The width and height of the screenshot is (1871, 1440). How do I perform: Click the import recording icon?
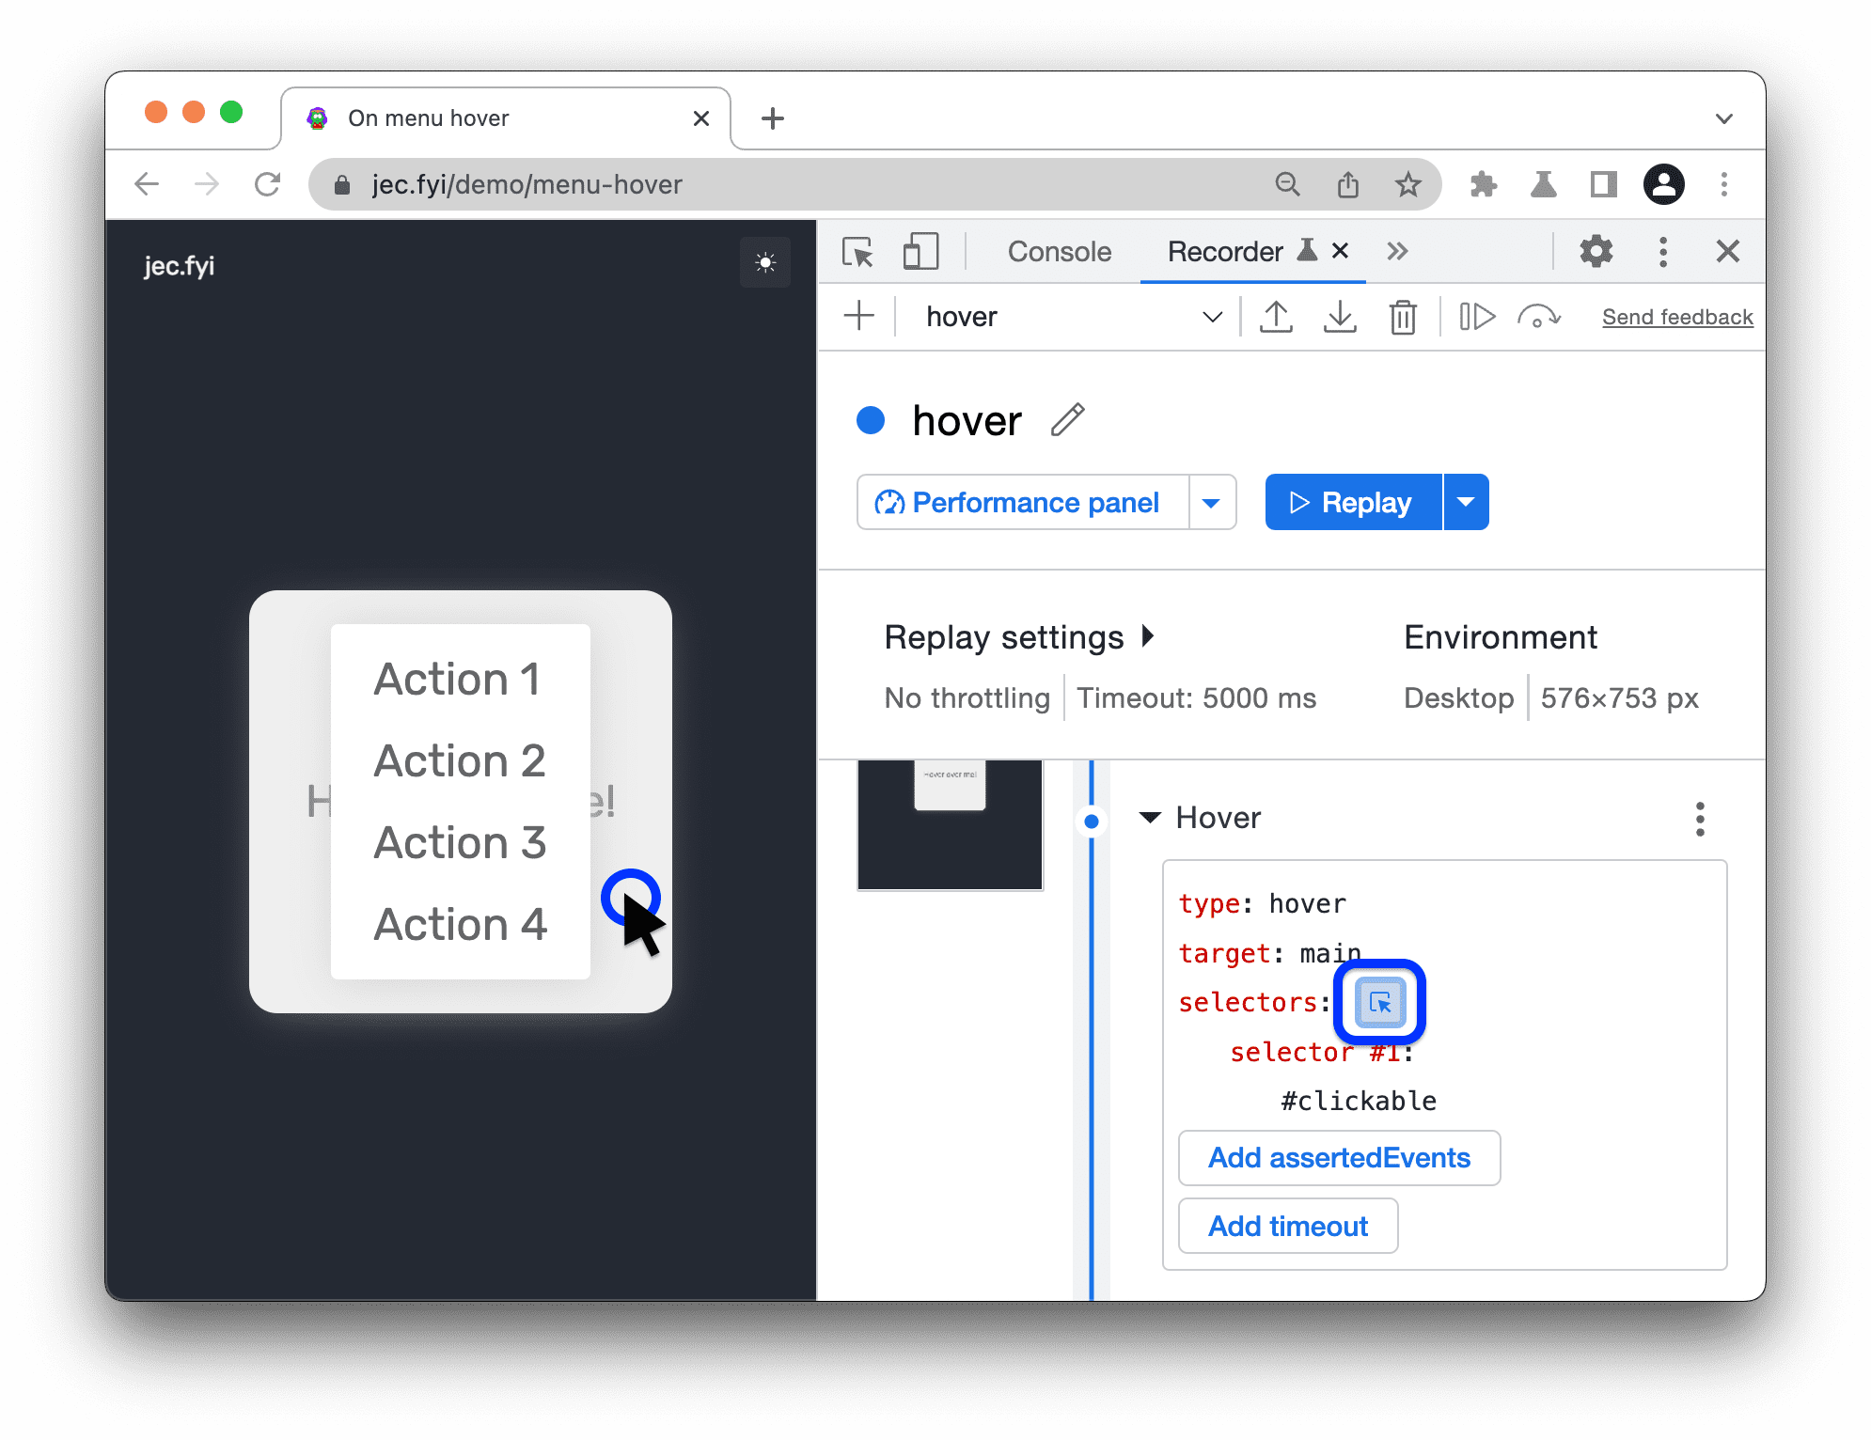pos(1337,316)
